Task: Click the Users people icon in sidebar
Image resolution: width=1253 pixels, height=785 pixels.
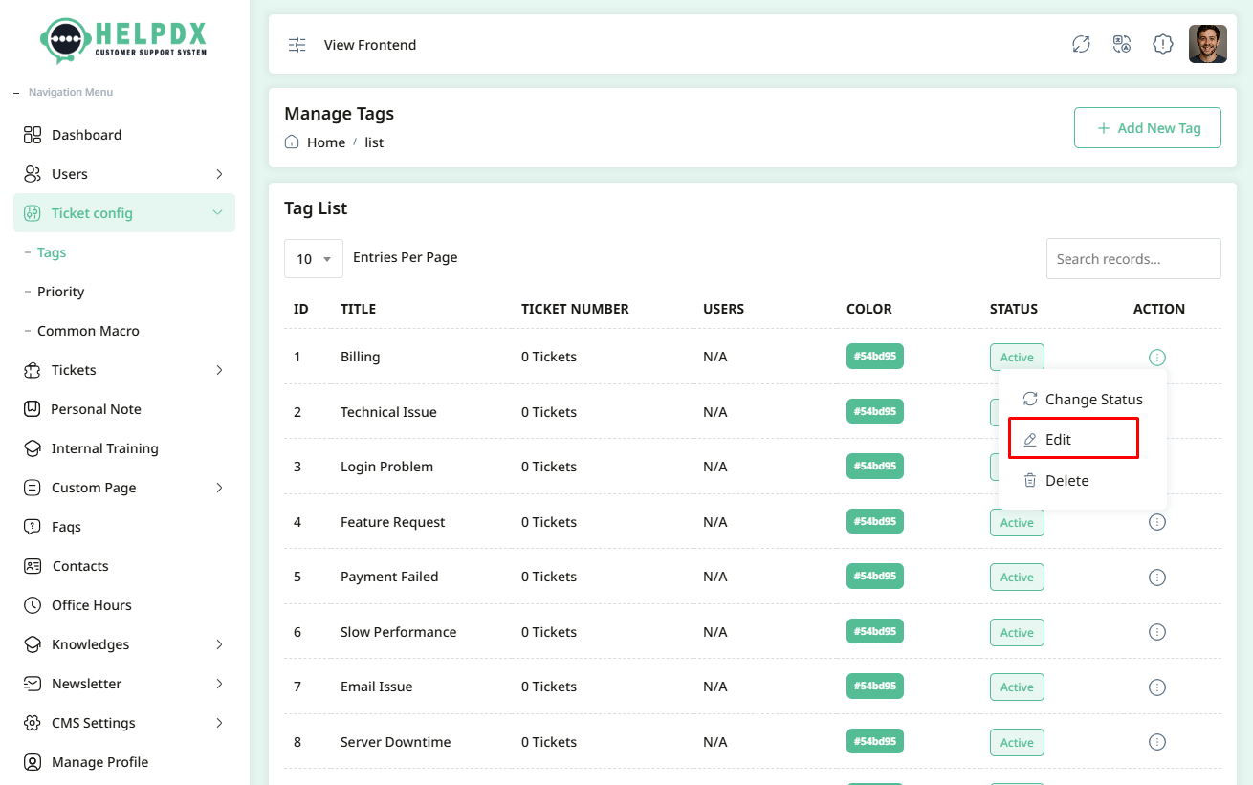Action: tap(33, 174)
